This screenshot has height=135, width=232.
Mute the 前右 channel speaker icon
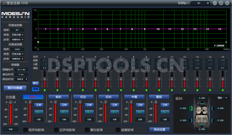(x=64, y=112)
